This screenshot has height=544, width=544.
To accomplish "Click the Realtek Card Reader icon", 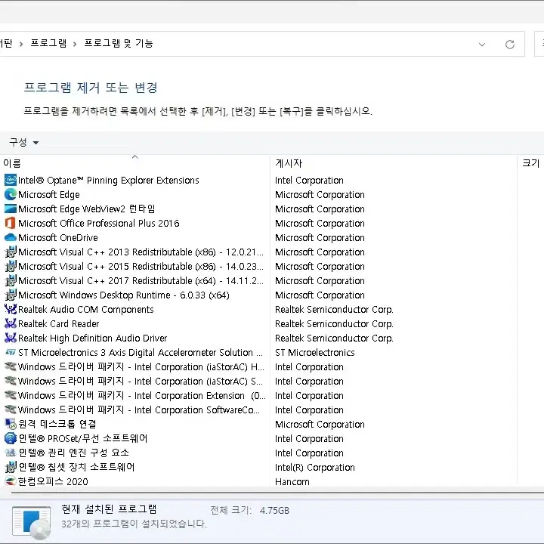I will tap(11, 323).
